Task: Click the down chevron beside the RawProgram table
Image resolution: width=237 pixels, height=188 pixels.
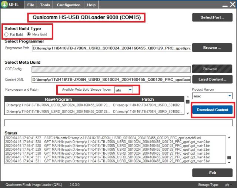Action: [x=188, y=113]
